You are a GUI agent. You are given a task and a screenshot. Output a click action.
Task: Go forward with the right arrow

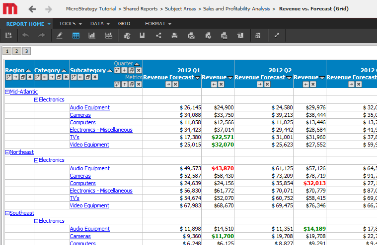(48, 9)
